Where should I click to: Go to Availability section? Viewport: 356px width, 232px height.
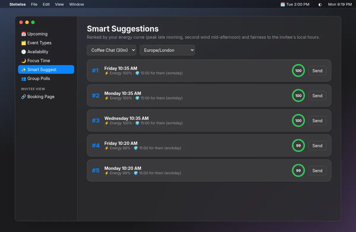[46, 52]
